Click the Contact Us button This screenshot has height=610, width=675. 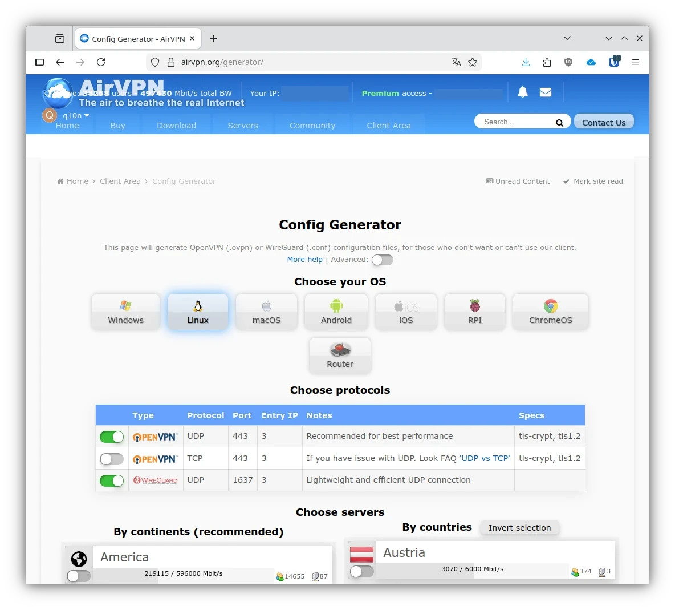point(604,122)
